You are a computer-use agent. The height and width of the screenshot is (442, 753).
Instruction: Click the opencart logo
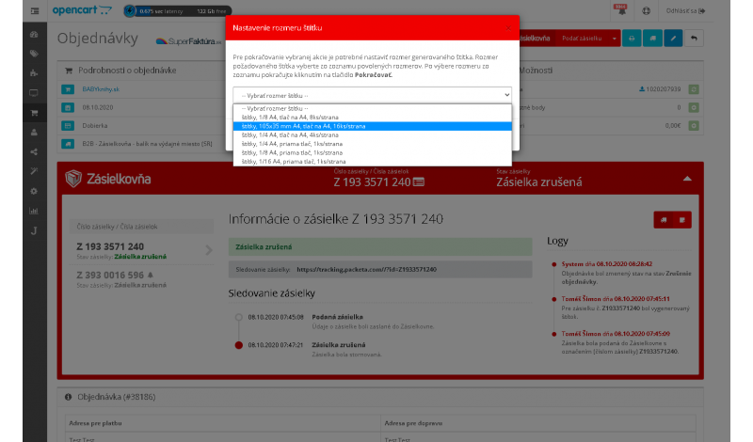pyautogui.click(x=82, y=10)
